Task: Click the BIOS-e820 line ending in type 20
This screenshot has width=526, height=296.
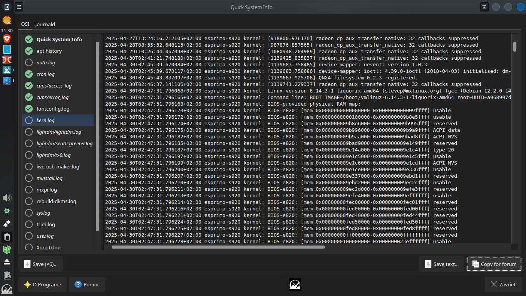Action: (279, 150)
